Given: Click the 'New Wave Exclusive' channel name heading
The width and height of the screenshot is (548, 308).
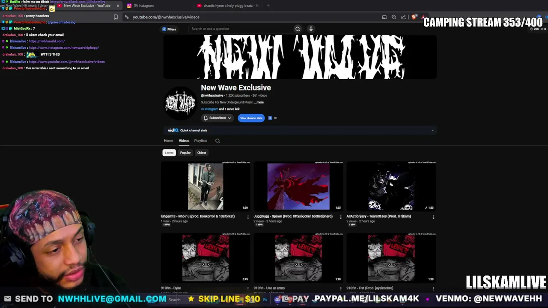Looking at the screenshot, I should [236, 88].
